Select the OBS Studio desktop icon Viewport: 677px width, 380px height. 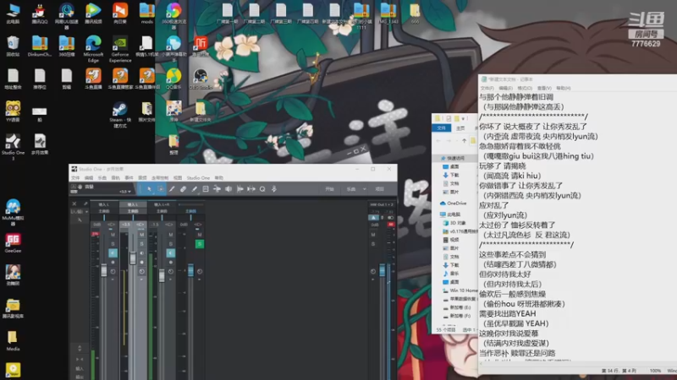point(200,79)
